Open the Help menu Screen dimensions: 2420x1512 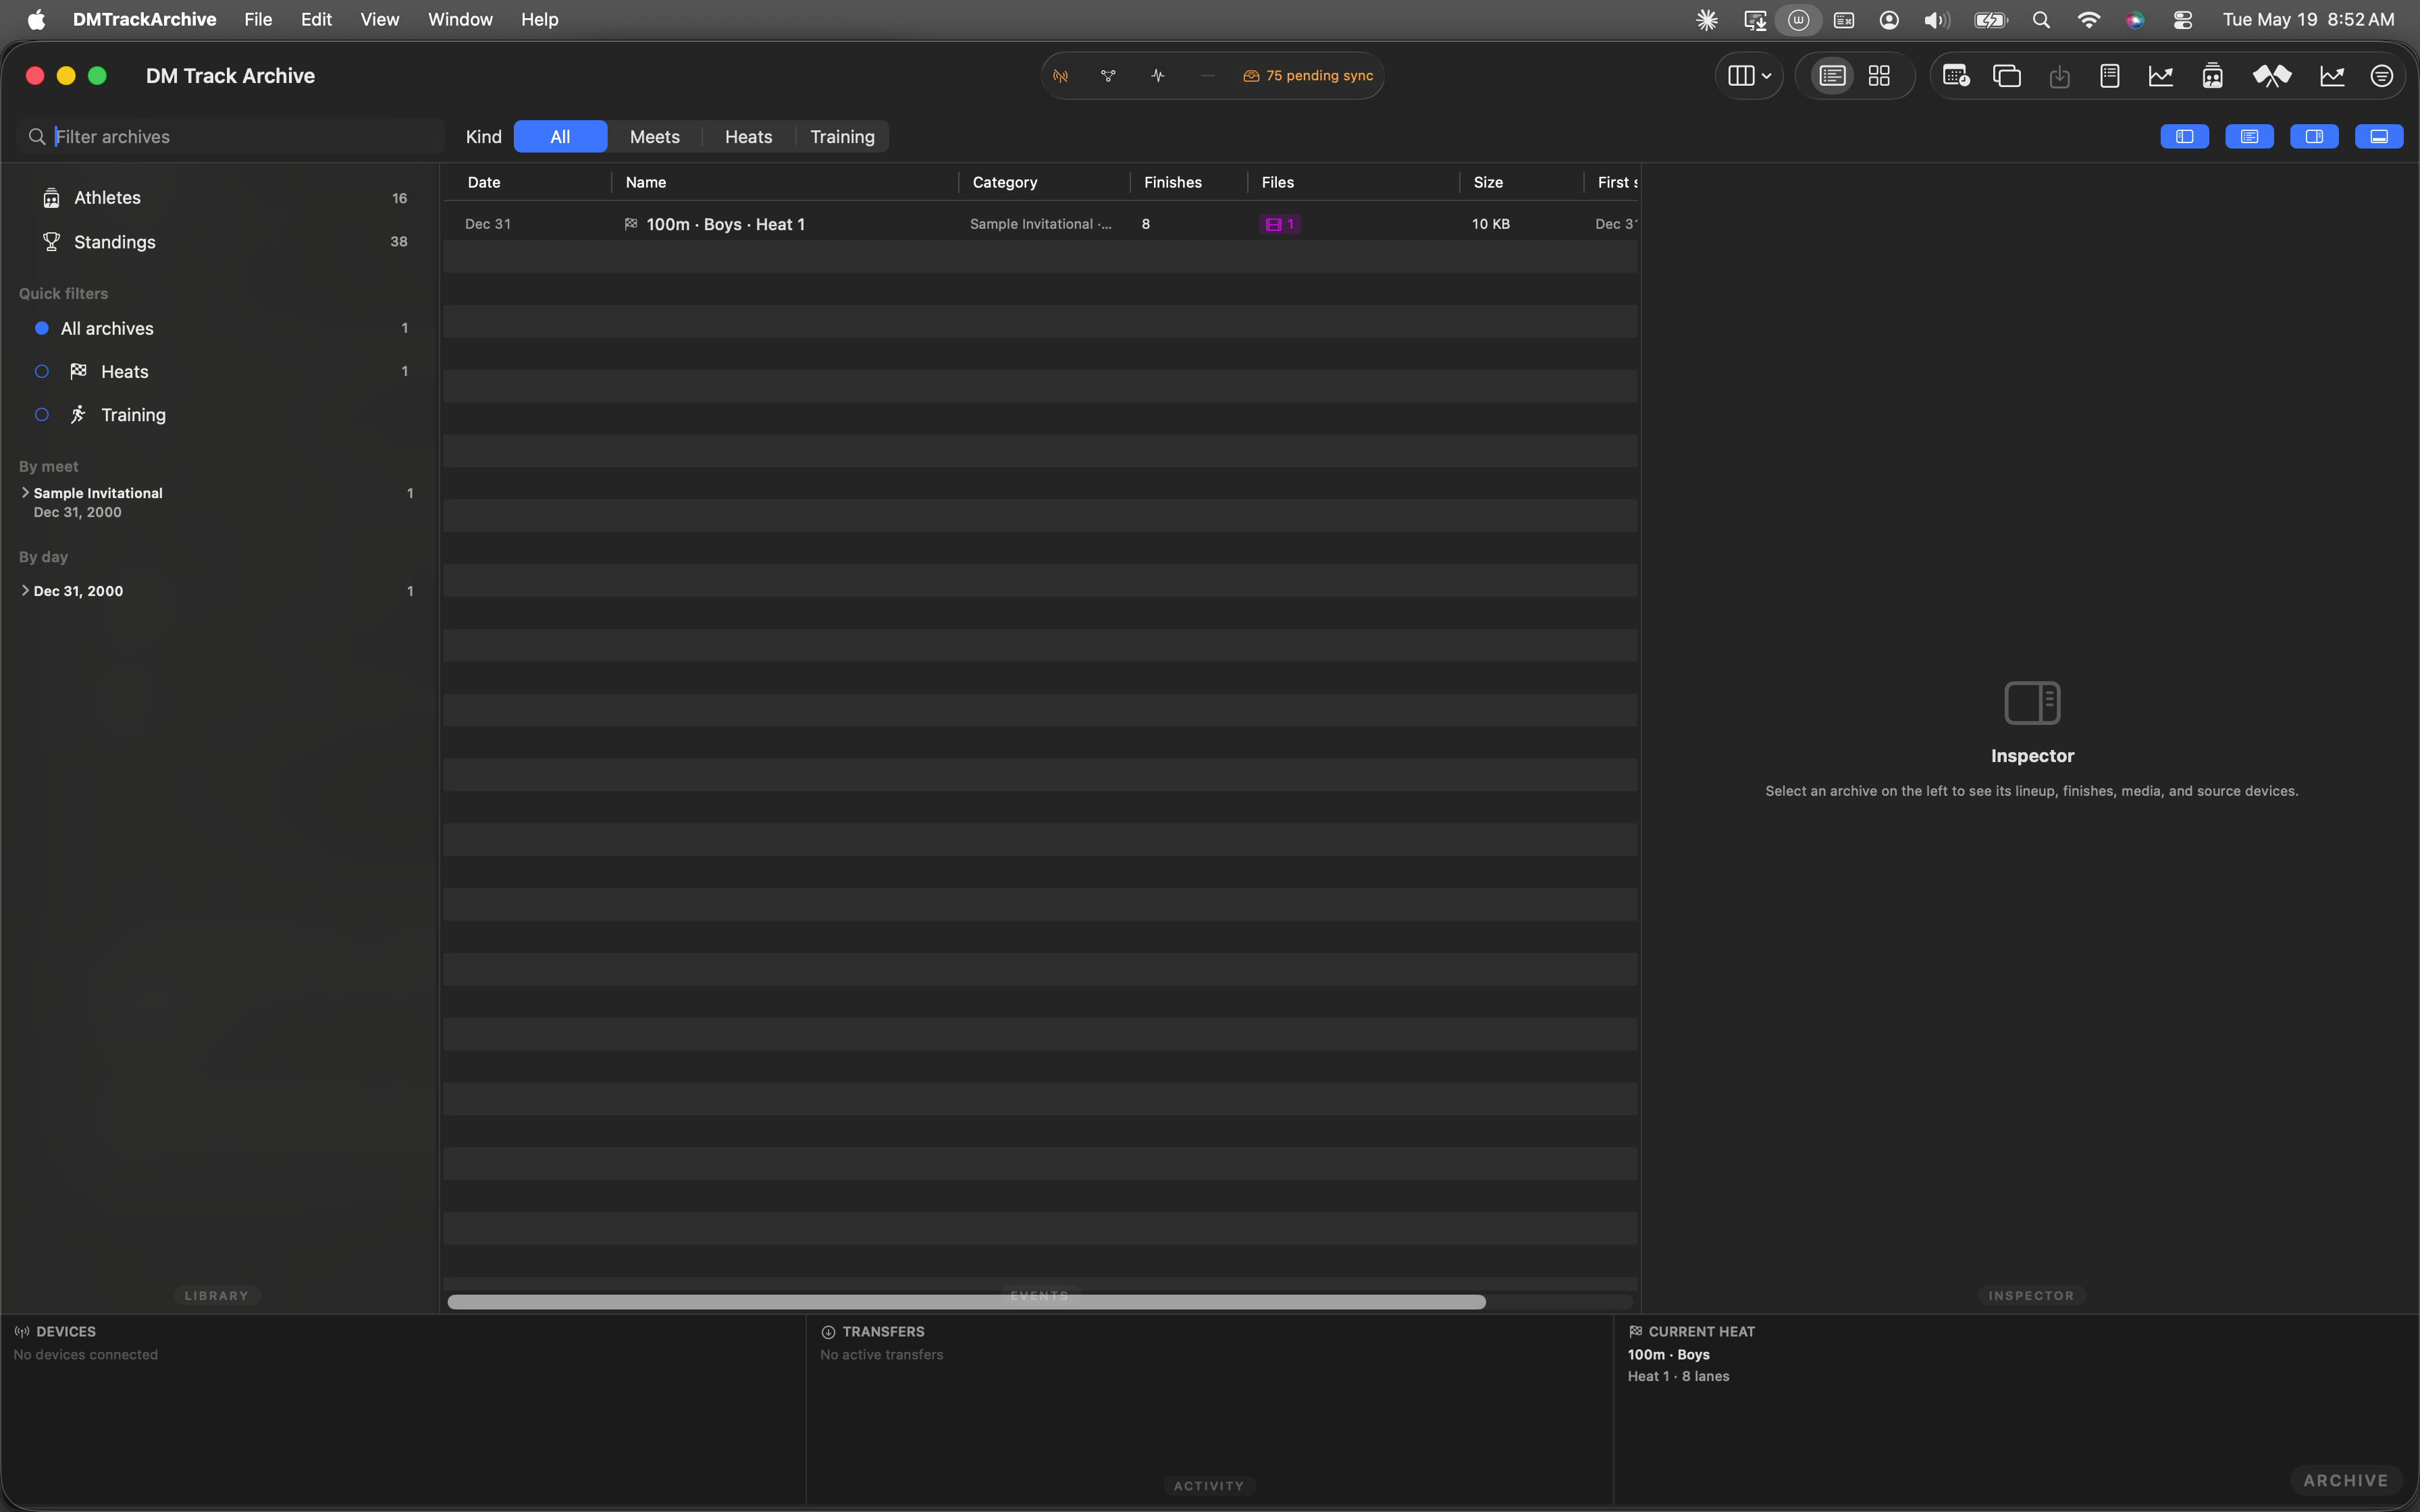(x=539, y=19)
